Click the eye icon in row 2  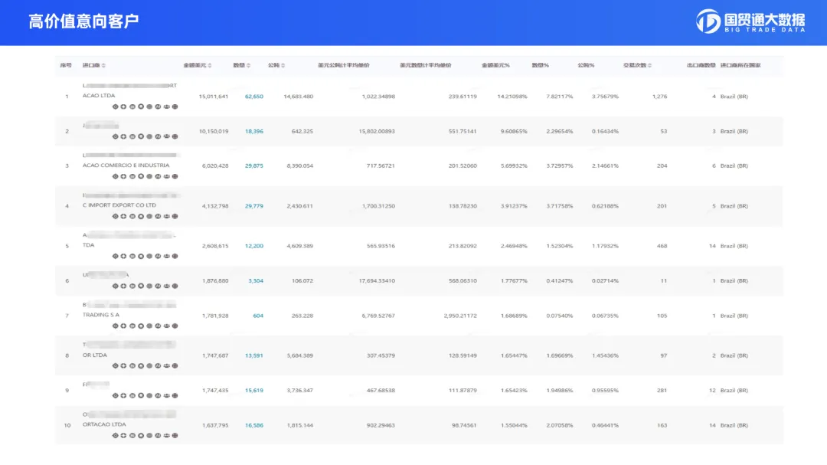point(115,136)
